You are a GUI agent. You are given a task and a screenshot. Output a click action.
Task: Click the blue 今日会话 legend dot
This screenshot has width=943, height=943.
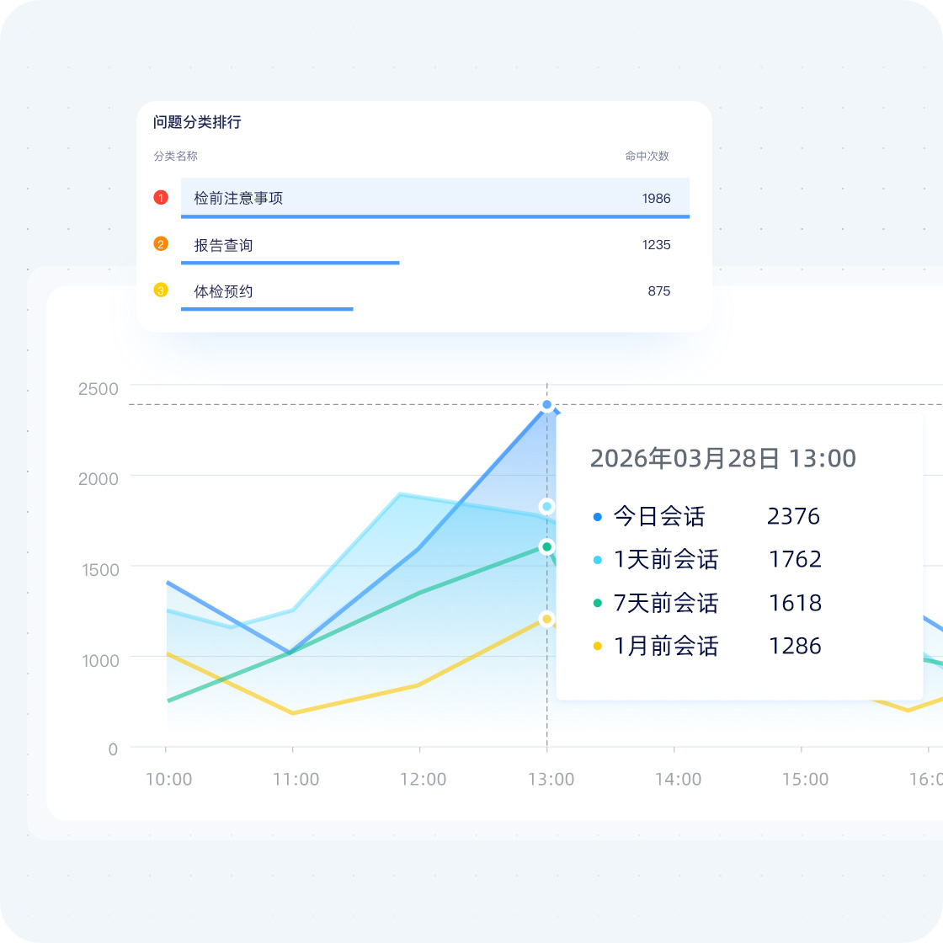[598, 517]
